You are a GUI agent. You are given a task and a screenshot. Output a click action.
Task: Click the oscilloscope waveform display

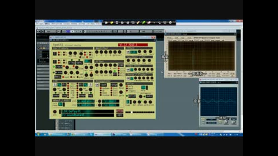click(219, 101)
